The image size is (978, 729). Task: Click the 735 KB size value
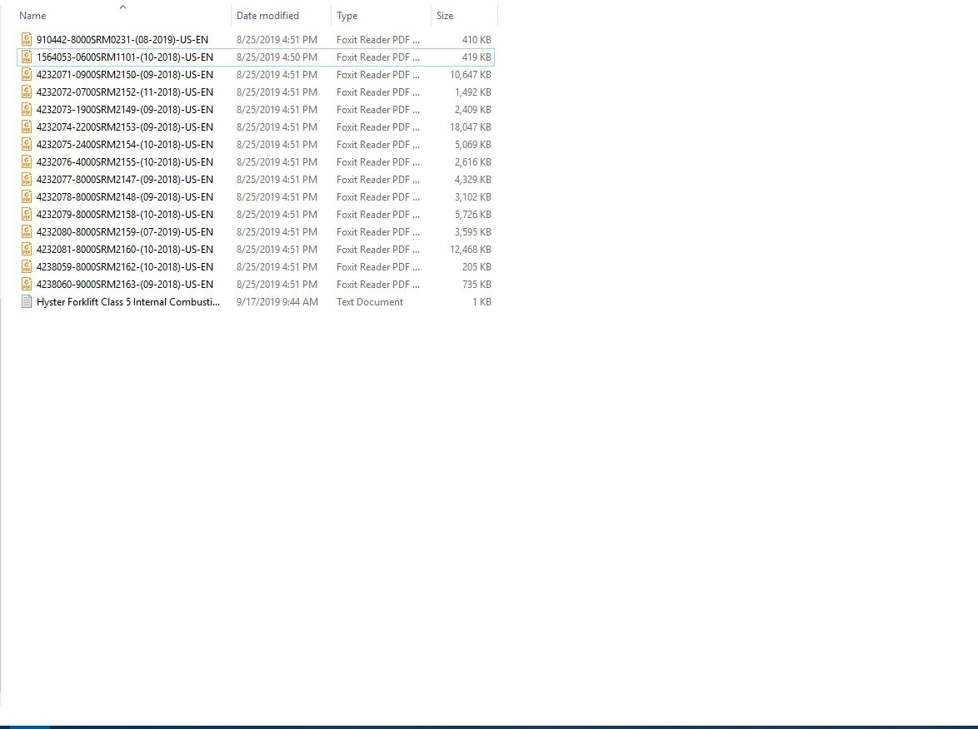click(x=477, y=284)
